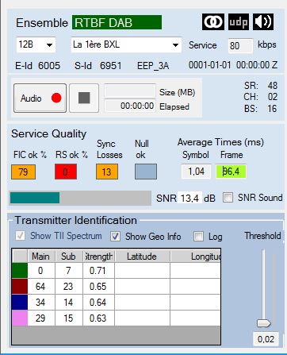
Task: Click the red RS ok % indicator
Action: click(66, 172)
